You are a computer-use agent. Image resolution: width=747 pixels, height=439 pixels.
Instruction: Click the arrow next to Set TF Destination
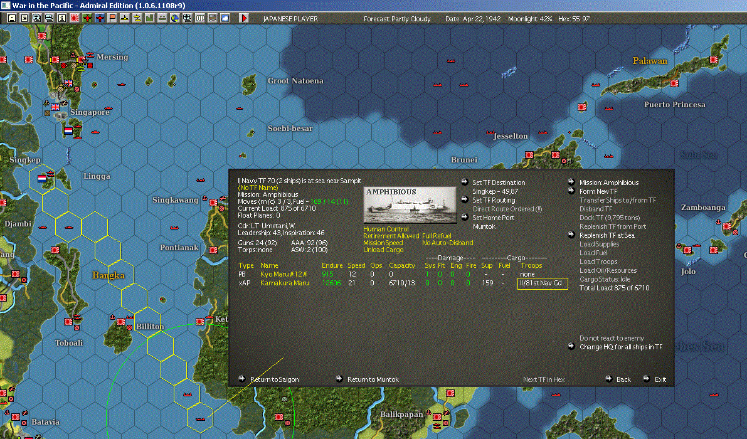click(x=465, y=182)
